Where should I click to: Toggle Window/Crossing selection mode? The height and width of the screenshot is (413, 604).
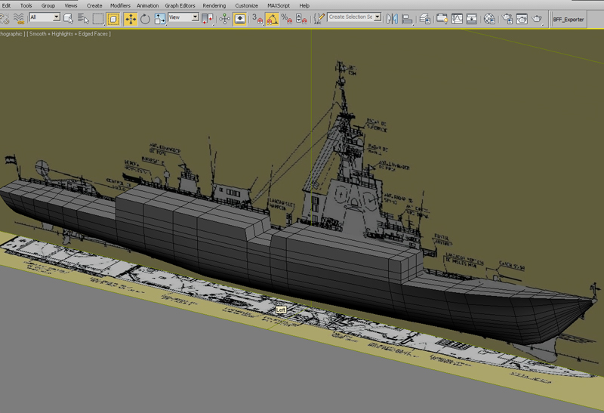113,19
